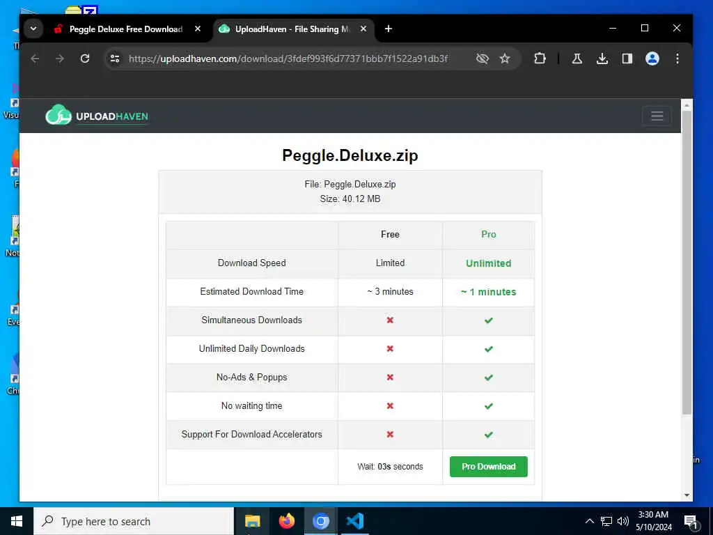
Task: Click the page vertical scrollbar thumb
Action: (x=687, y=262)
